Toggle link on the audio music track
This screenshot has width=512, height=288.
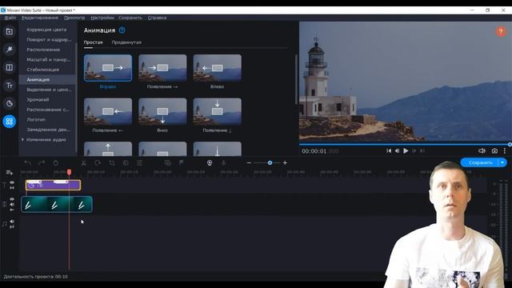pyautogui.click(x=12, y=226)
